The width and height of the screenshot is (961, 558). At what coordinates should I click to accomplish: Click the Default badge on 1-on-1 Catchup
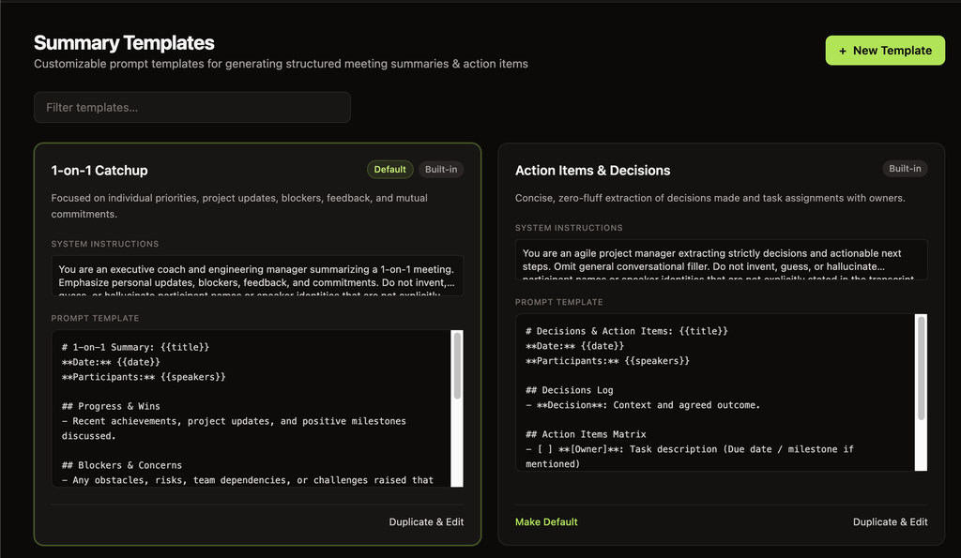(389, 170)
